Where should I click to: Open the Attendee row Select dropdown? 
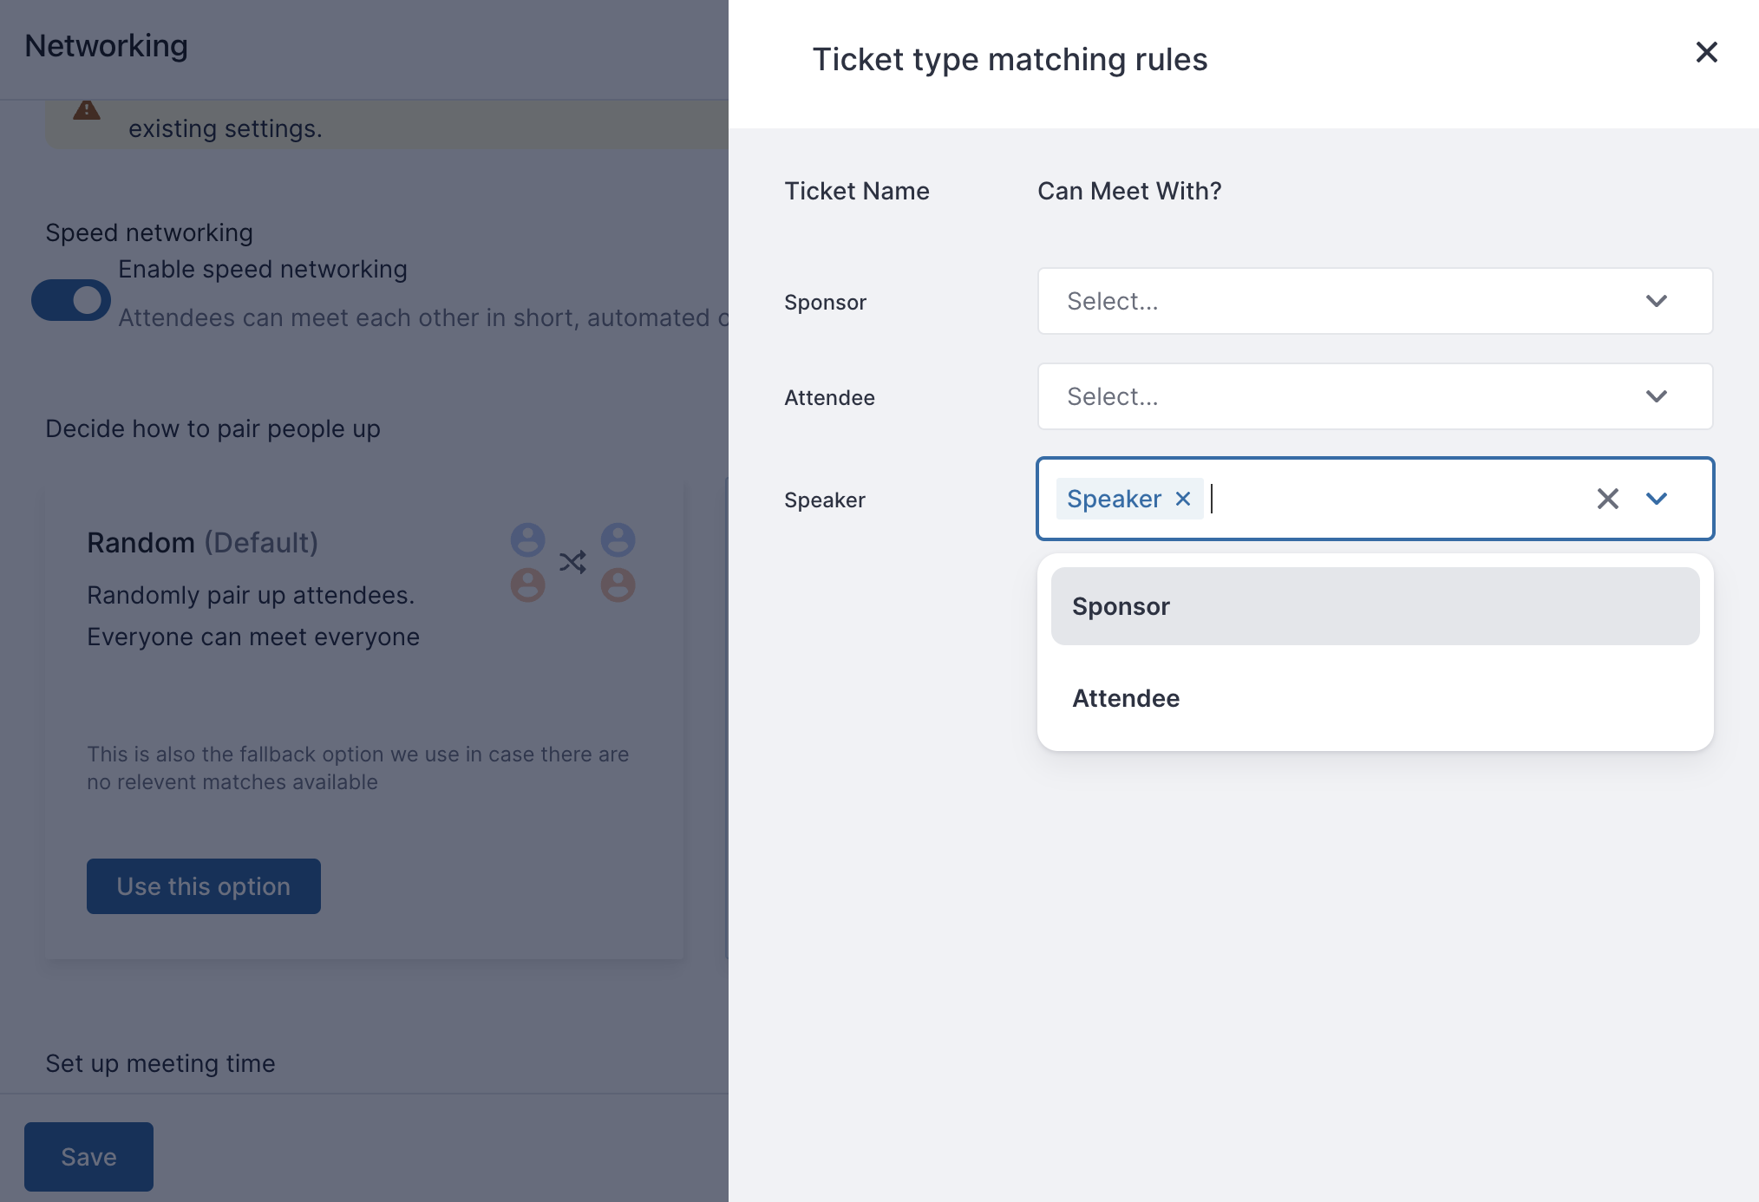pyautogui.click(x=1375, y=396)
